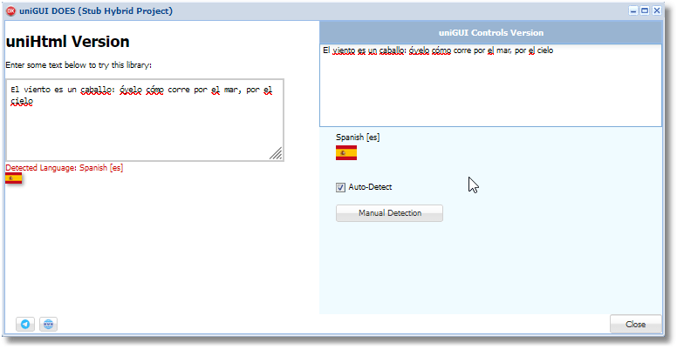Click the Spanish [es] label in right panel
Image resolution: width=677 pixels, height=349 pixels.
click(x=358, y=138)
